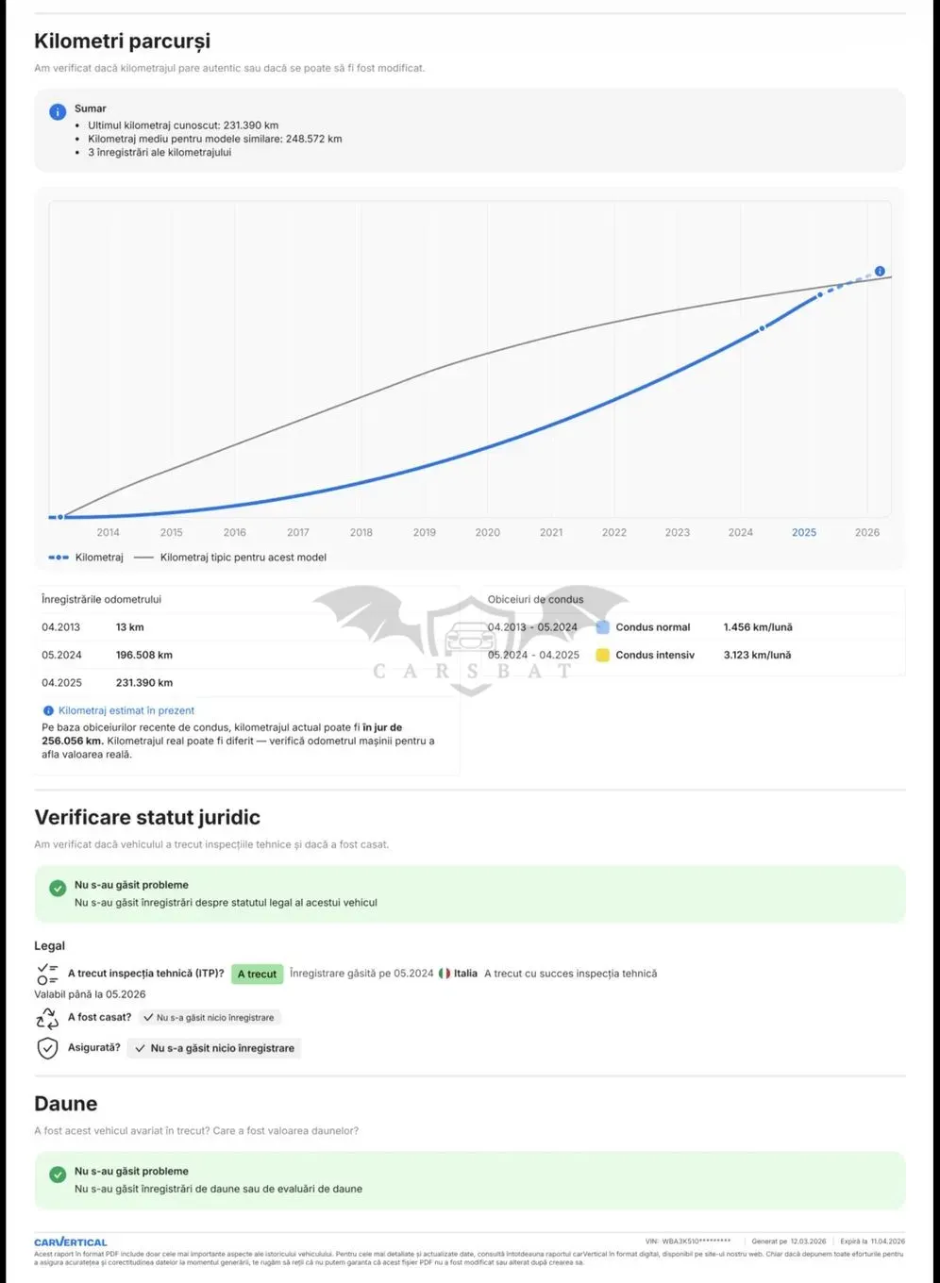Image resolution: width=940 pixels, height=1283 pixels.
Task: Click the info icon by Kilometraj estimat în prezent
Action: tap(48, 710)
